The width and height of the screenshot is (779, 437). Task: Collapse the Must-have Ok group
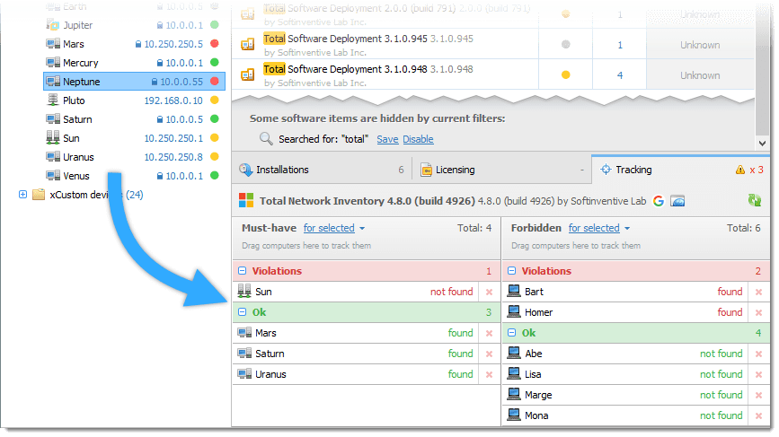[242, 312]
